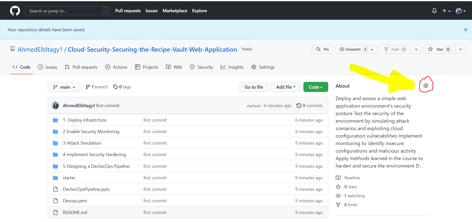This screenshot has height=222, width=472.
Task: Open DevSecOpsPipeline.pptx file link
Action: click(86, 189)
